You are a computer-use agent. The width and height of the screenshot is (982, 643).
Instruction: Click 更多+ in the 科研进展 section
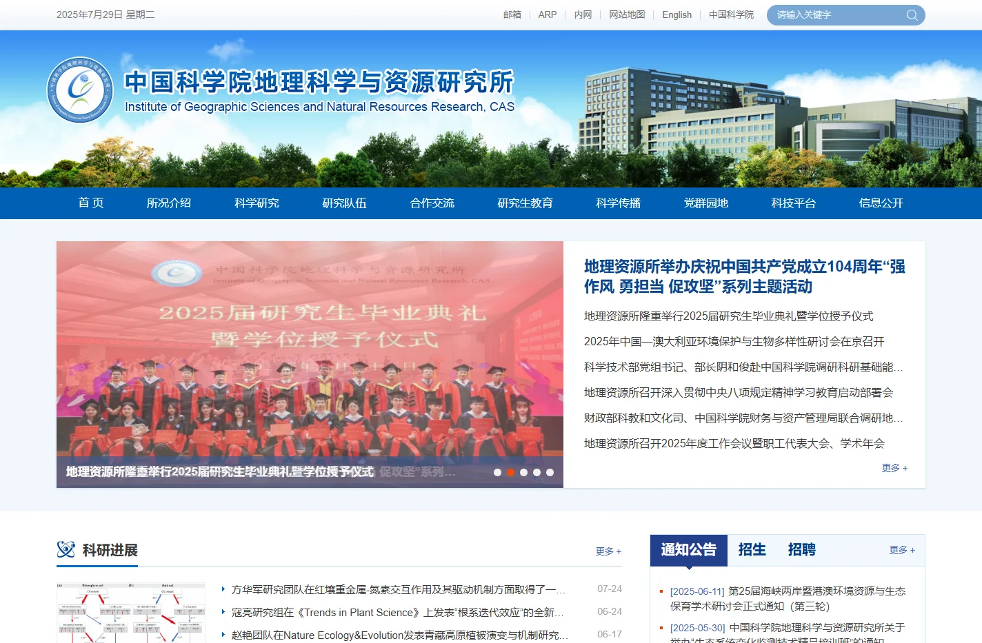[x=608, y=551]
